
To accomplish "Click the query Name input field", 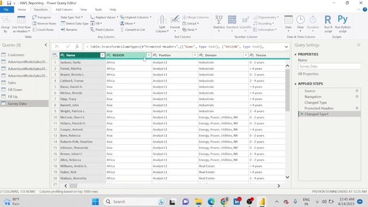I will coord(329,67).
